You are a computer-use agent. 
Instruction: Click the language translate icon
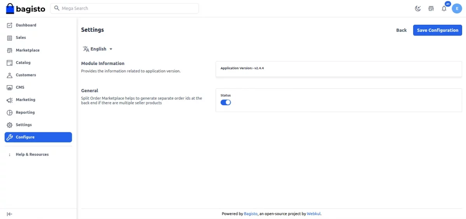click(86, 49)
